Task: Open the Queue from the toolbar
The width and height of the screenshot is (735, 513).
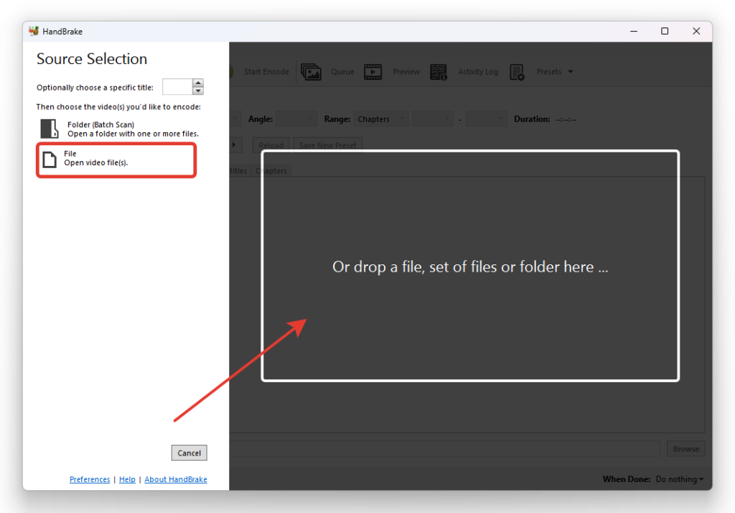Action: click(x=328, y=72)
